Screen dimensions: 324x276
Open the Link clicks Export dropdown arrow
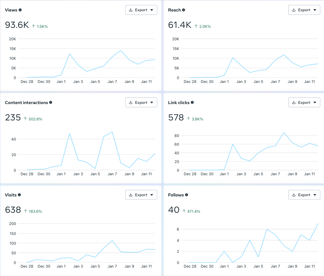315,103
